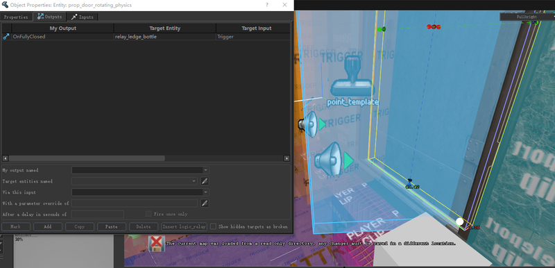555x268 pixels.
Task: Click the white handle at door corner
Action: pos(460,222)
